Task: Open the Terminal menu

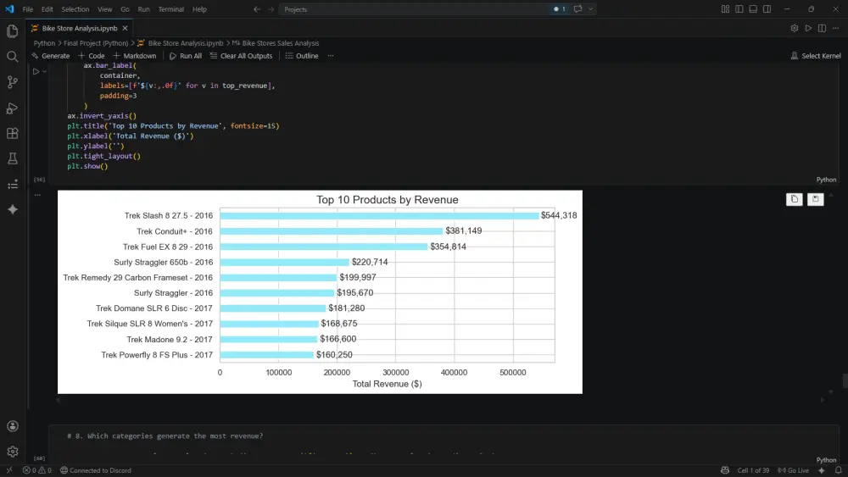Action: [171, 9]
